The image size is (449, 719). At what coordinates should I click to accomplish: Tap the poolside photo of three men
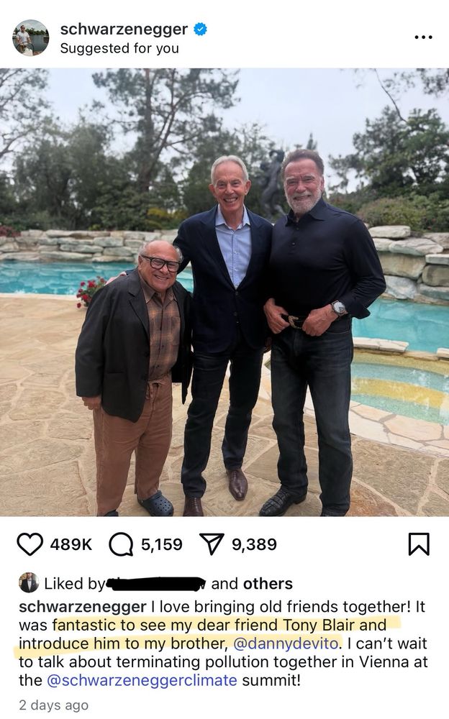[224, 292]
